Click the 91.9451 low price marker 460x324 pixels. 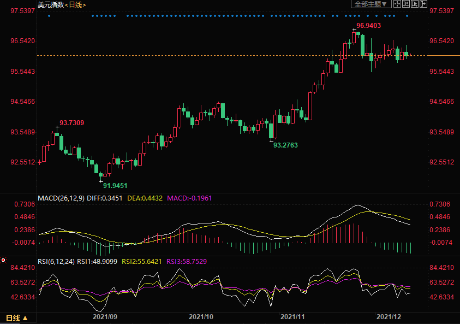click(115, 185)
